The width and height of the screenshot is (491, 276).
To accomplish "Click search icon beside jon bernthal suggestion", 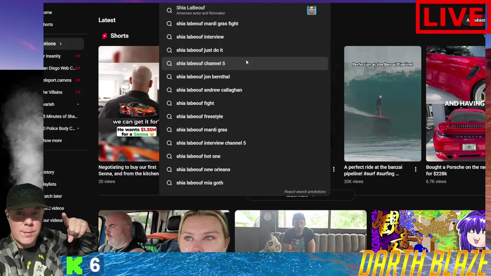I will click(x=169, y=77).
